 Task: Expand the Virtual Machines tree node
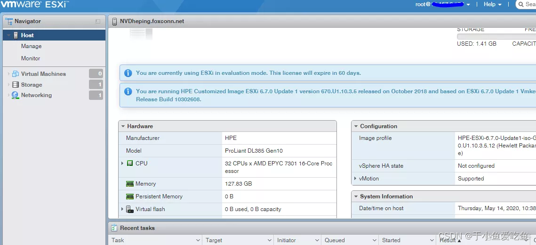point(8,74)
